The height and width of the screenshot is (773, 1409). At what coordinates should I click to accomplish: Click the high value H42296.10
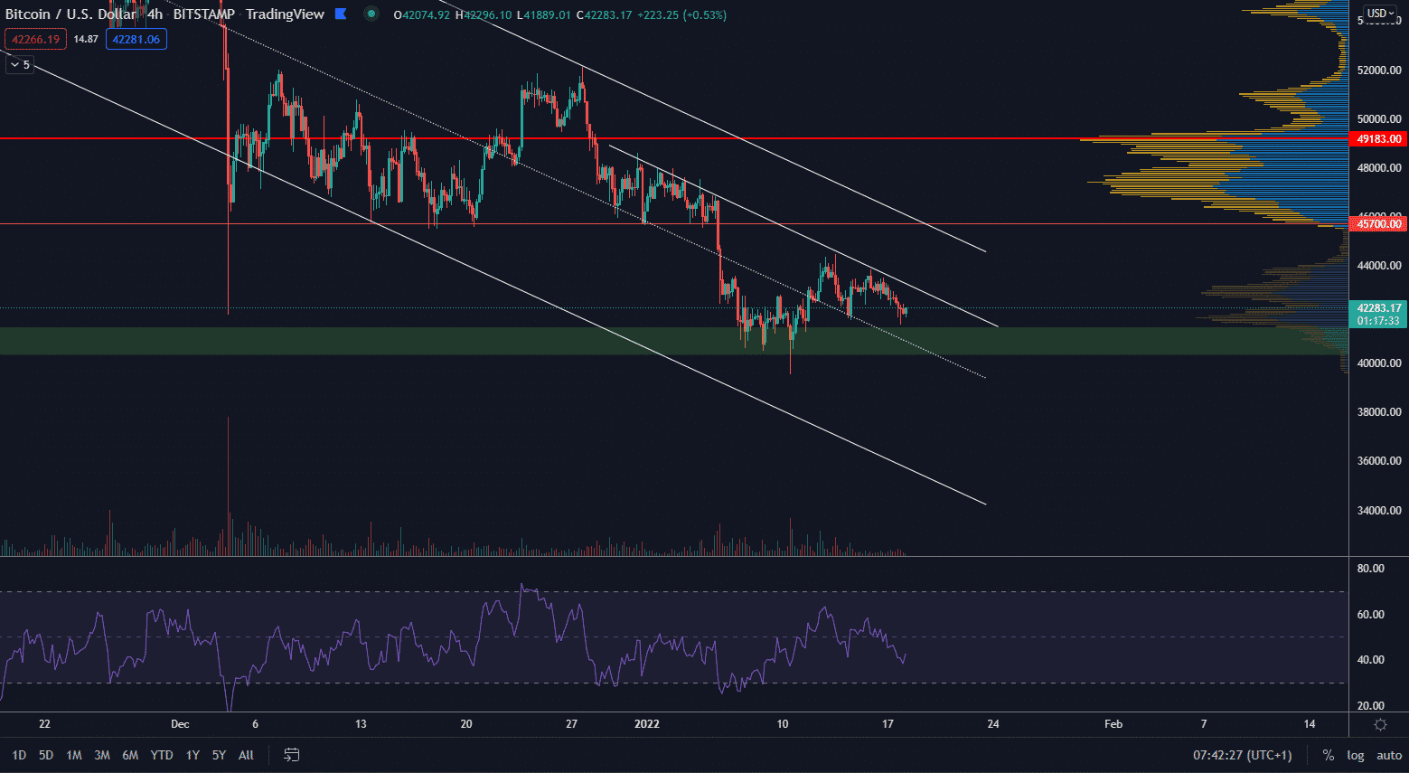coord(483,14)
